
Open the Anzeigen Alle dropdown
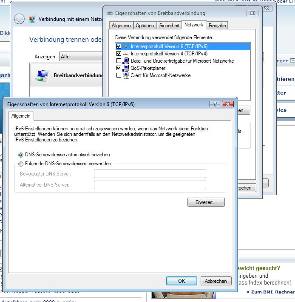click(81, 57)
